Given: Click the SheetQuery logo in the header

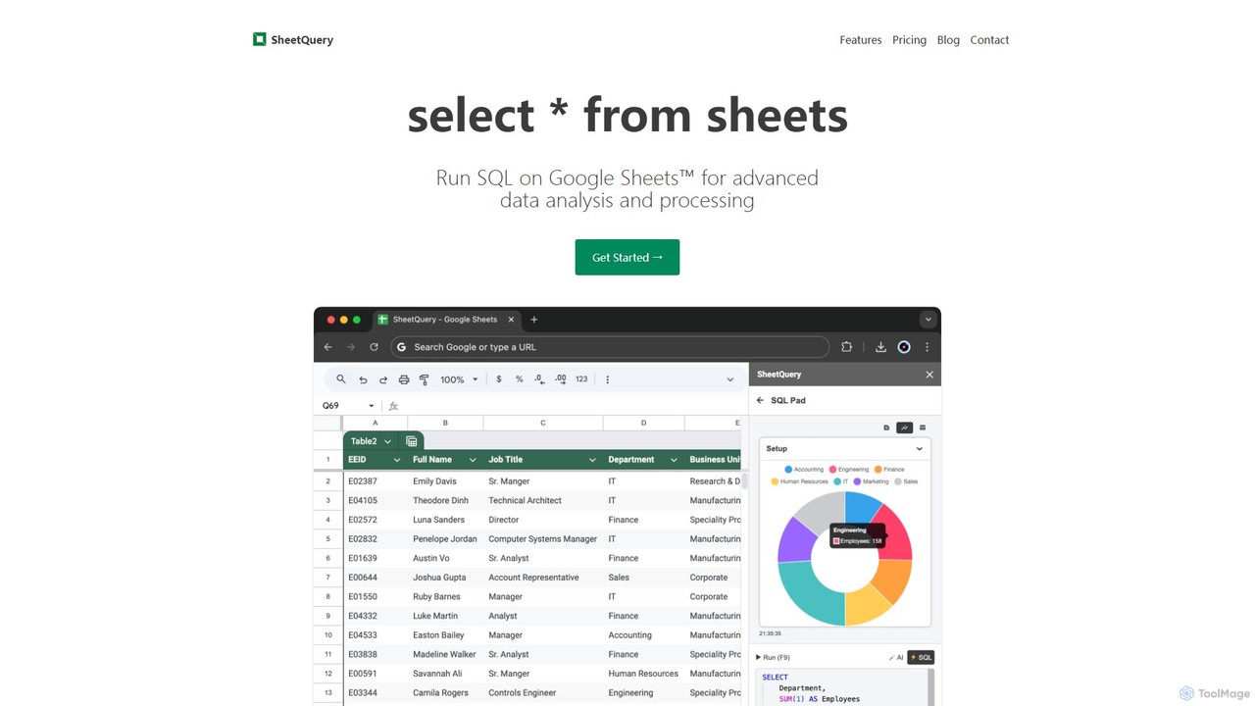Looking at the screenshot, I should pyautogui.click(x=293, y=39).
